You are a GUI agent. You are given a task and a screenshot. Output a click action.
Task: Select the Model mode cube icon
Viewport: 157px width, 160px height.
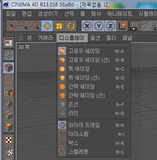[x=8, y=68]
